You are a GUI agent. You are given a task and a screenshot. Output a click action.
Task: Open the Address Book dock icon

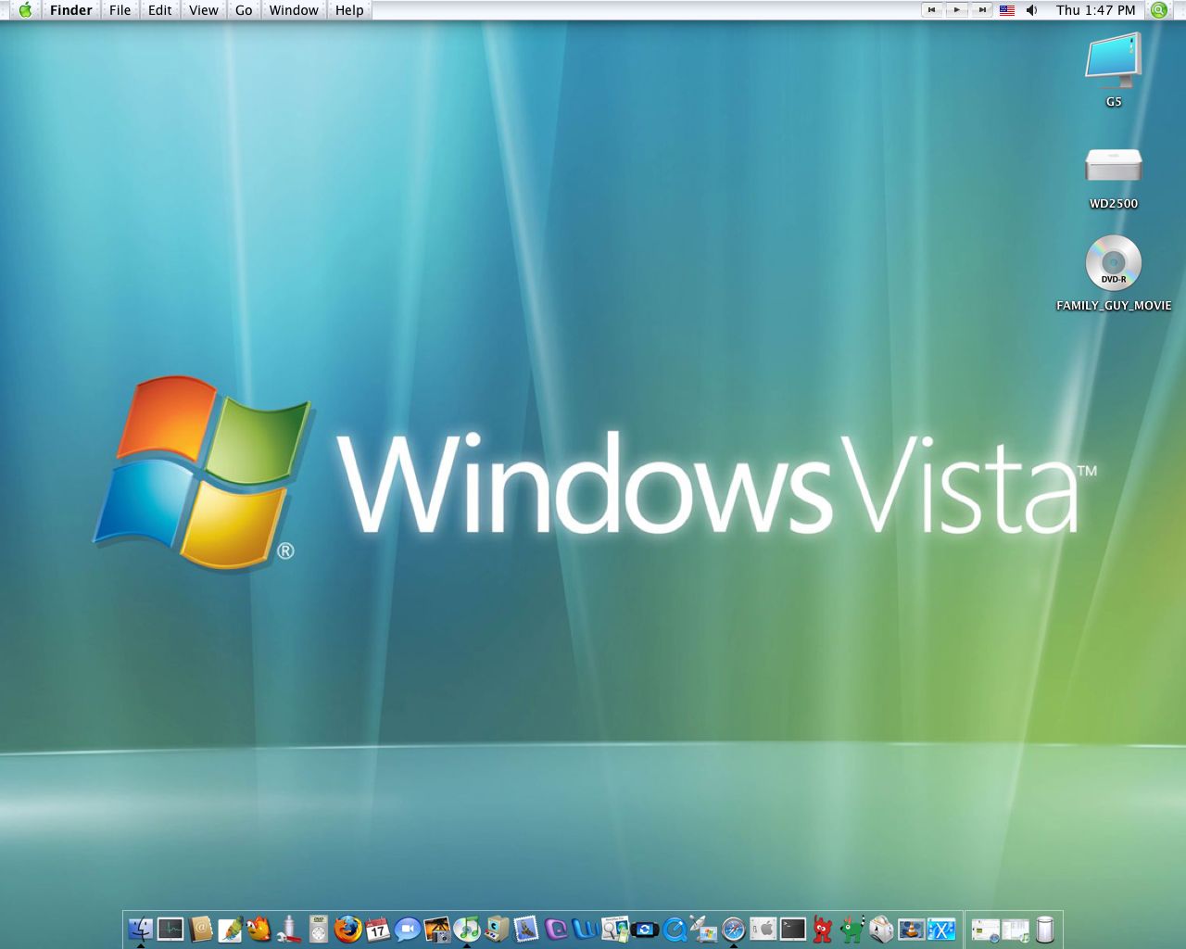point(200,929)
